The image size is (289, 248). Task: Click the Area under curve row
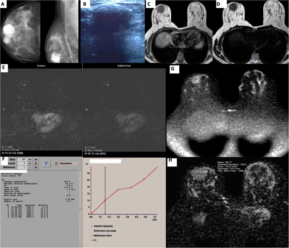coord(37,196)
